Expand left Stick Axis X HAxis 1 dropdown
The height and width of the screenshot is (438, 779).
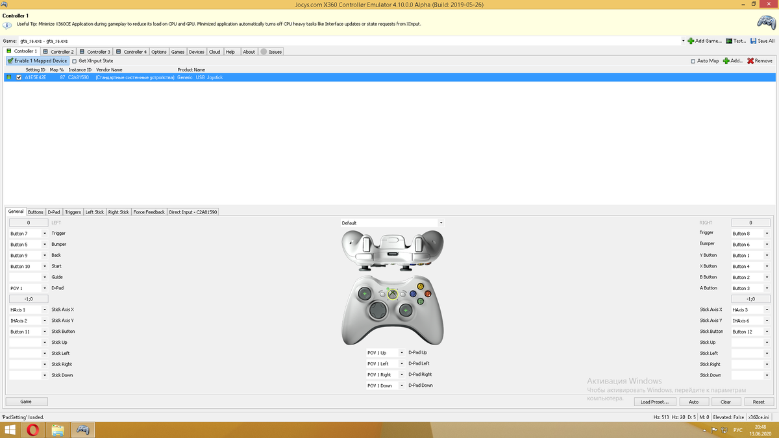45,310
